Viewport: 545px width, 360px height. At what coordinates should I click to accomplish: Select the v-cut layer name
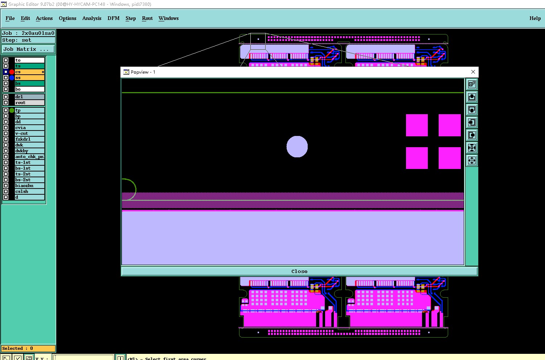pos(29,133)
